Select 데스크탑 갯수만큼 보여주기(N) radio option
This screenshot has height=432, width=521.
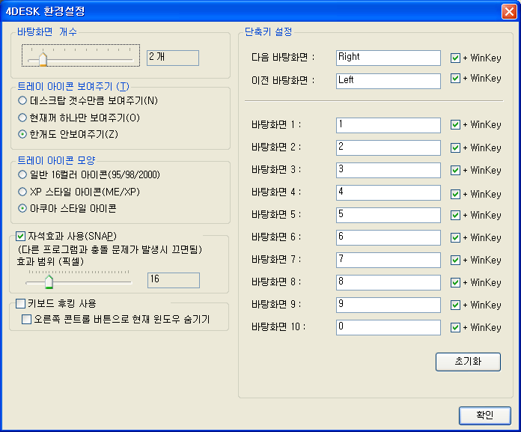click(23, 100)
